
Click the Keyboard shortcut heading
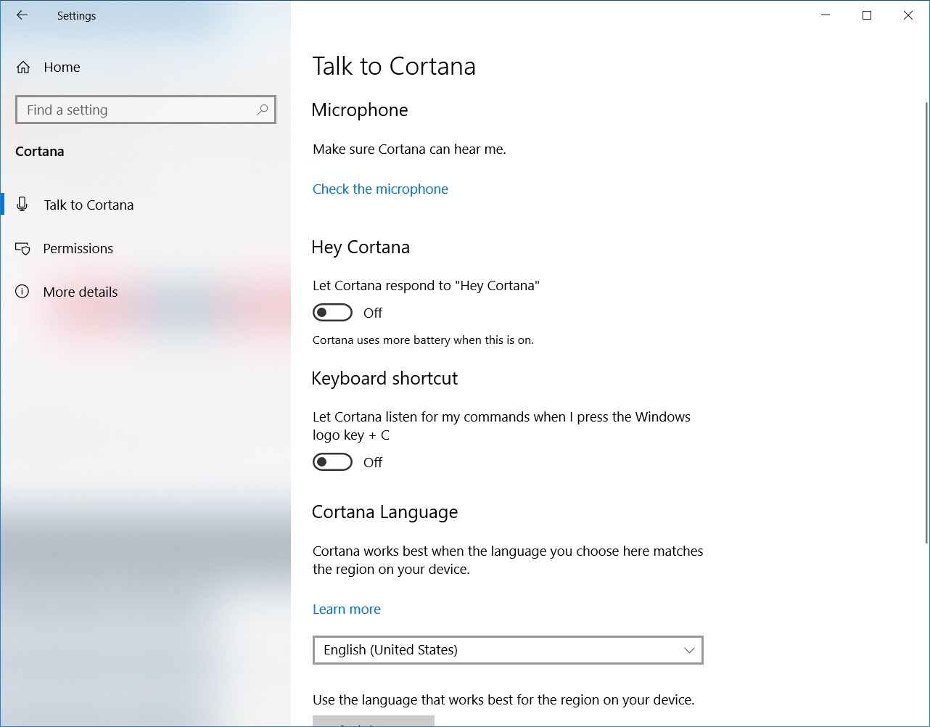click(x=384, y=378)
